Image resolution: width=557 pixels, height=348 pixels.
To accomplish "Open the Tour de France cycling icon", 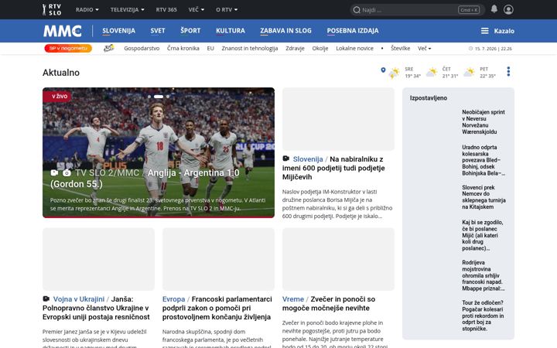I will (x=109, y=48).
